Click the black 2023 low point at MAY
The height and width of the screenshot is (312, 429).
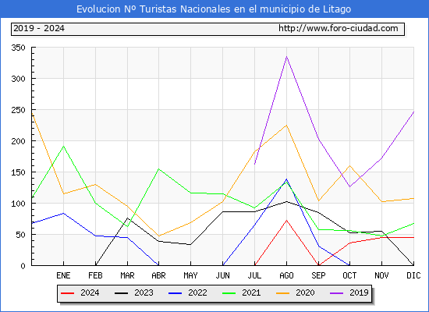pos(190,244)
